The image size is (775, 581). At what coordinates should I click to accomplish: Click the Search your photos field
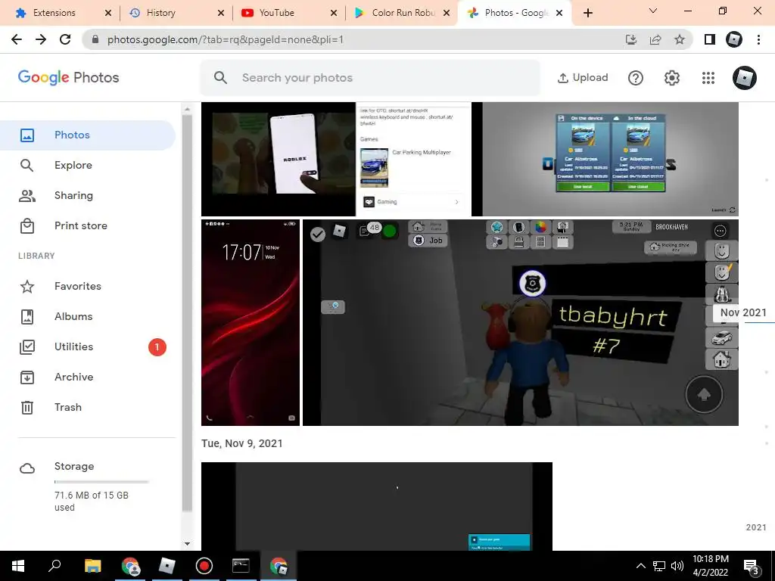click(370, 78)
